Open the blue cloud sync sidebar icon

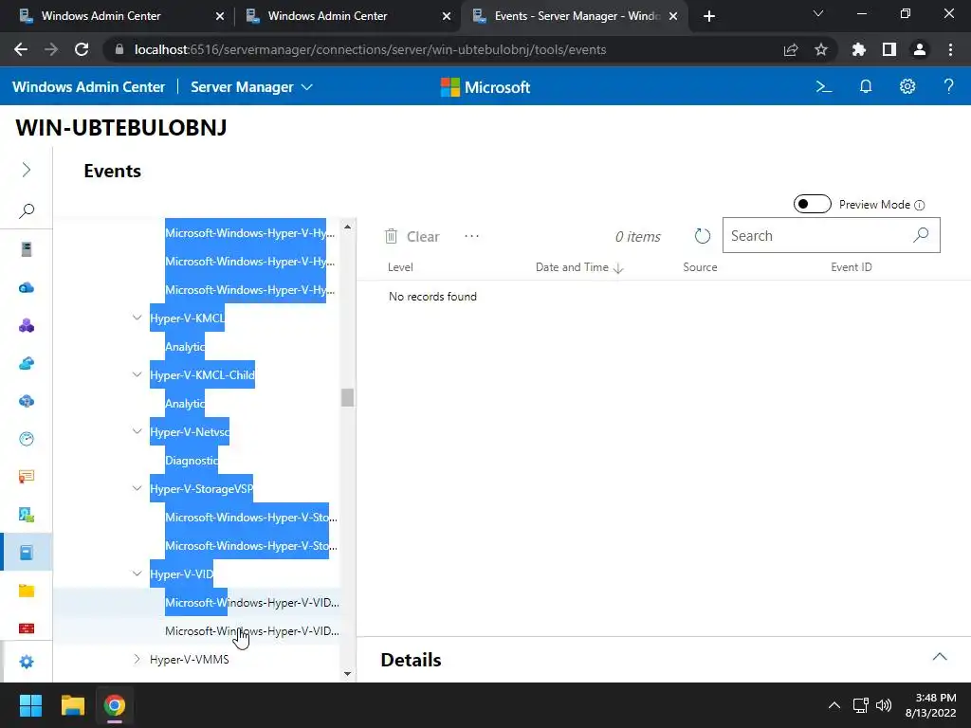pos(26,363)
